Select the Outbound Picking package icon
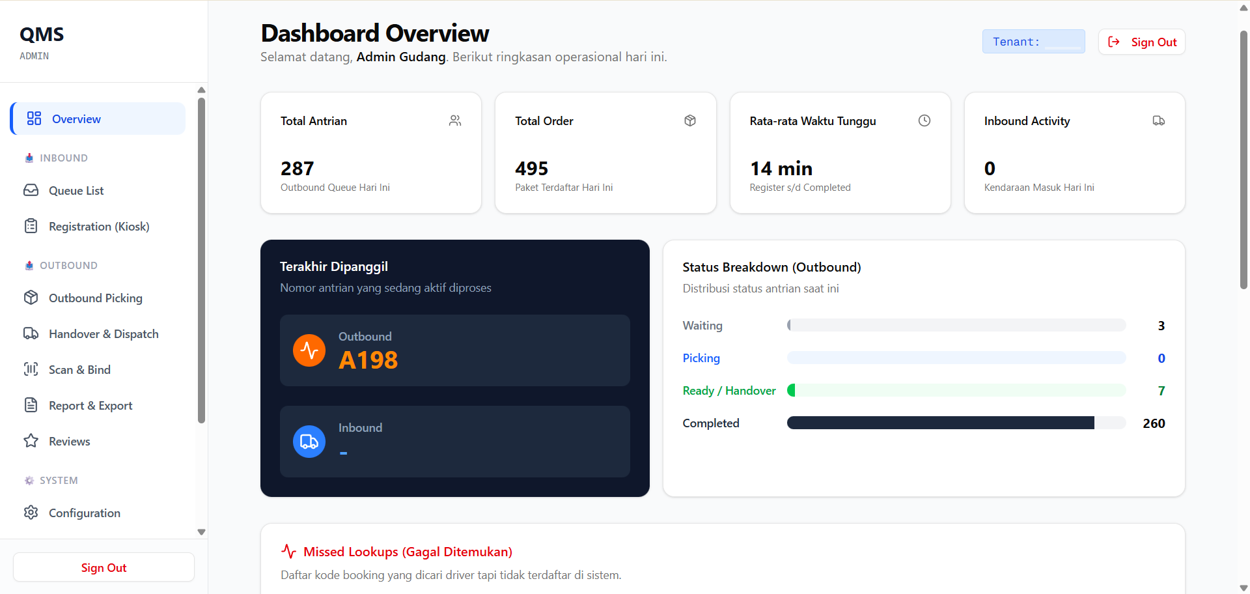This screenshot has height=594, width=1250. coord(31,298)
